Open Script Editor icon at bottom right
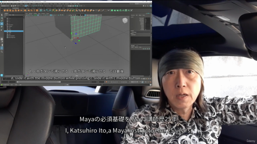The image size is (257, 144). (x=151, y=85)
